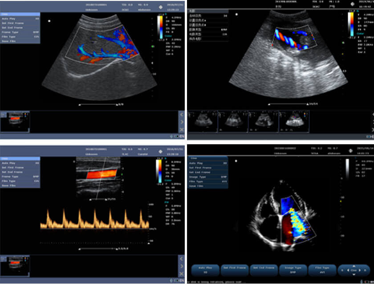The height and width of the screenshot is (284, 374).
Task: Choose Set End Frame in cardiac scan side menu
Action: point(208,172)
